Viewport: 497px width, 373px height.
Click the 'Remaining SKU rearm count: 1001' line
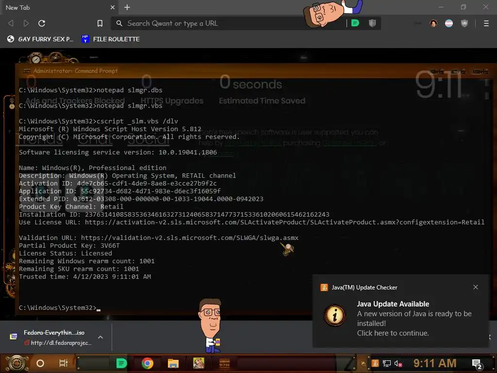pos(79,269)
